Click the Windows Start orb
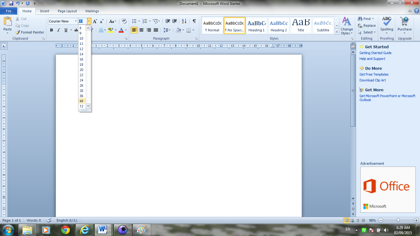This screenshot has width=420, height=236. coord(8,230)
